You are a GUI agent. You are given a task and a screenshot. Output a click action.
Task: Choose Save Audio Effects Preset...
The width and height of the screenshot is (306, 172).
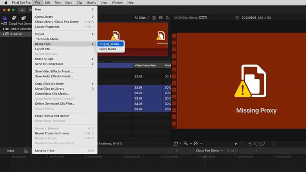coord(65,76)
